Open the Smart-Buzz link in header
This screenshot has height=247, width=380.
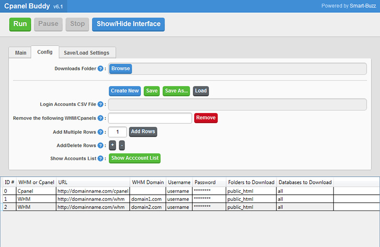coord(363,6)
